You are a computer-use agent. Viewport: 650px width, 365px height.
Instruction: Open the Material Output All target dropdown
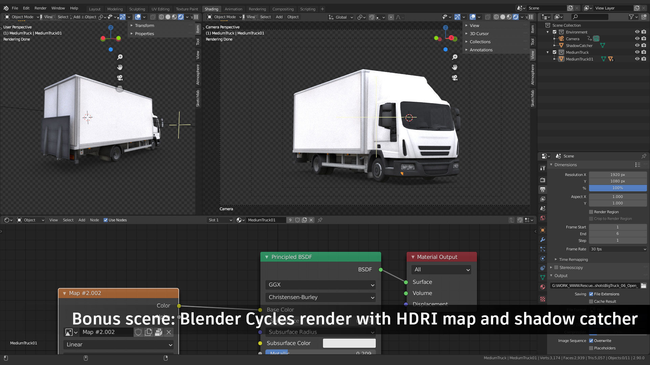click(441, 270)
